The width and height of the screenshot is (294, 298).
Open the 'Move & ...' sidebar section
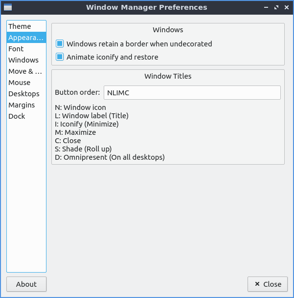(25, 71)
